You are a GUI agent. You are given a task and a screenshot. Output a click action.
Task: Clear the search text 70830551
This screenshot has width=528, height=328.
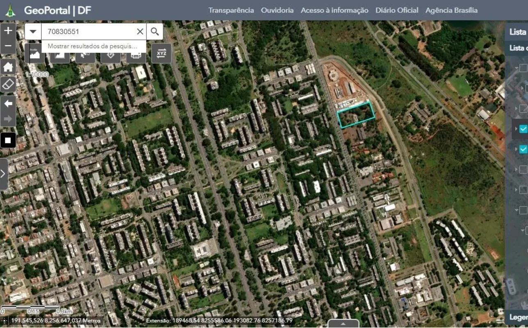tap(140, 32)
